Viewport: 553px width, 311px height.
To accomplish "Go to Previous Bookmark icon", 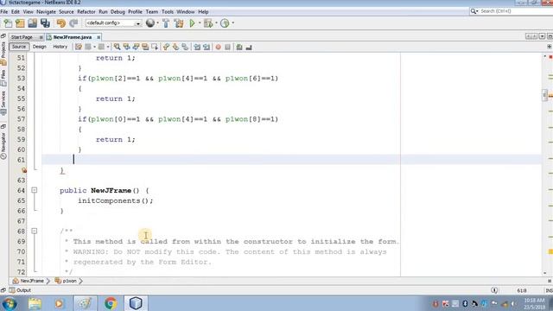I will (166, 47).
